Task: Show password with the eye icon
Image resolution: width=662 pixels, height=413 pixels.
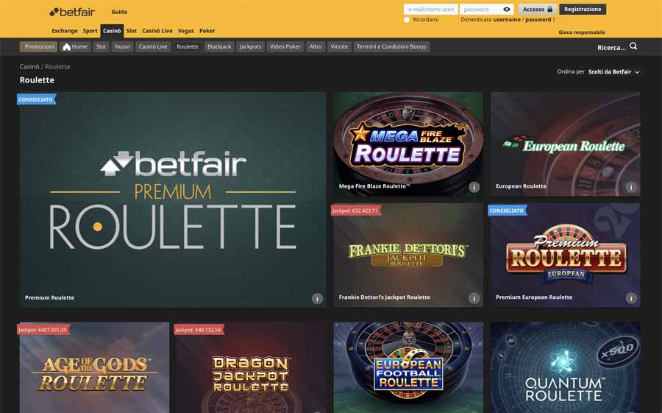Action: click(x=507, y=10)
